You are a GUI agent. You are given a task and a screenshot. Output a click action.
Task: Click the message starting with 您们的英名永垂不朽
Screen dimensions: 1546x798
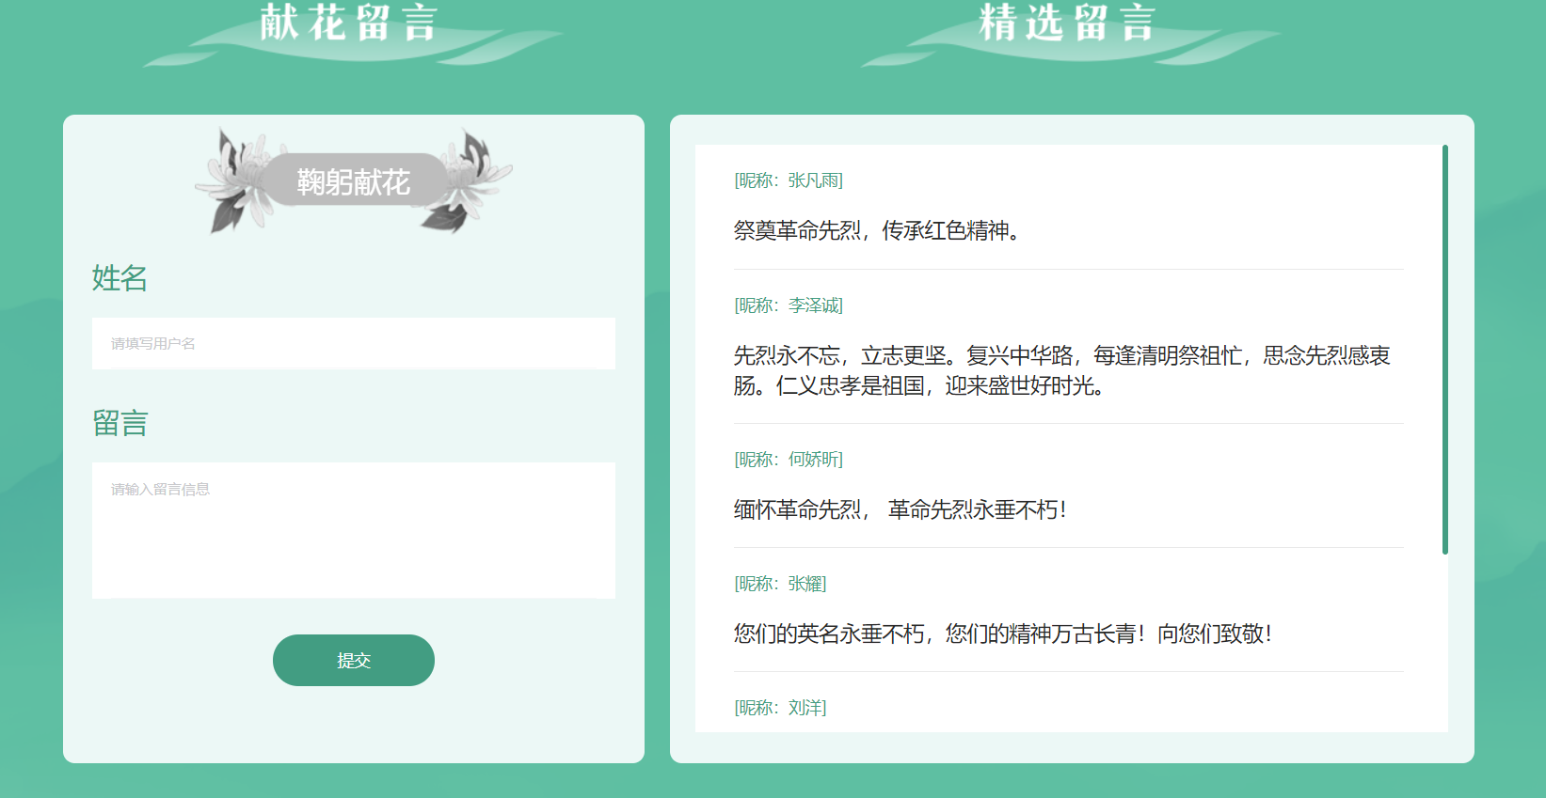click(x=1002, y=634)
